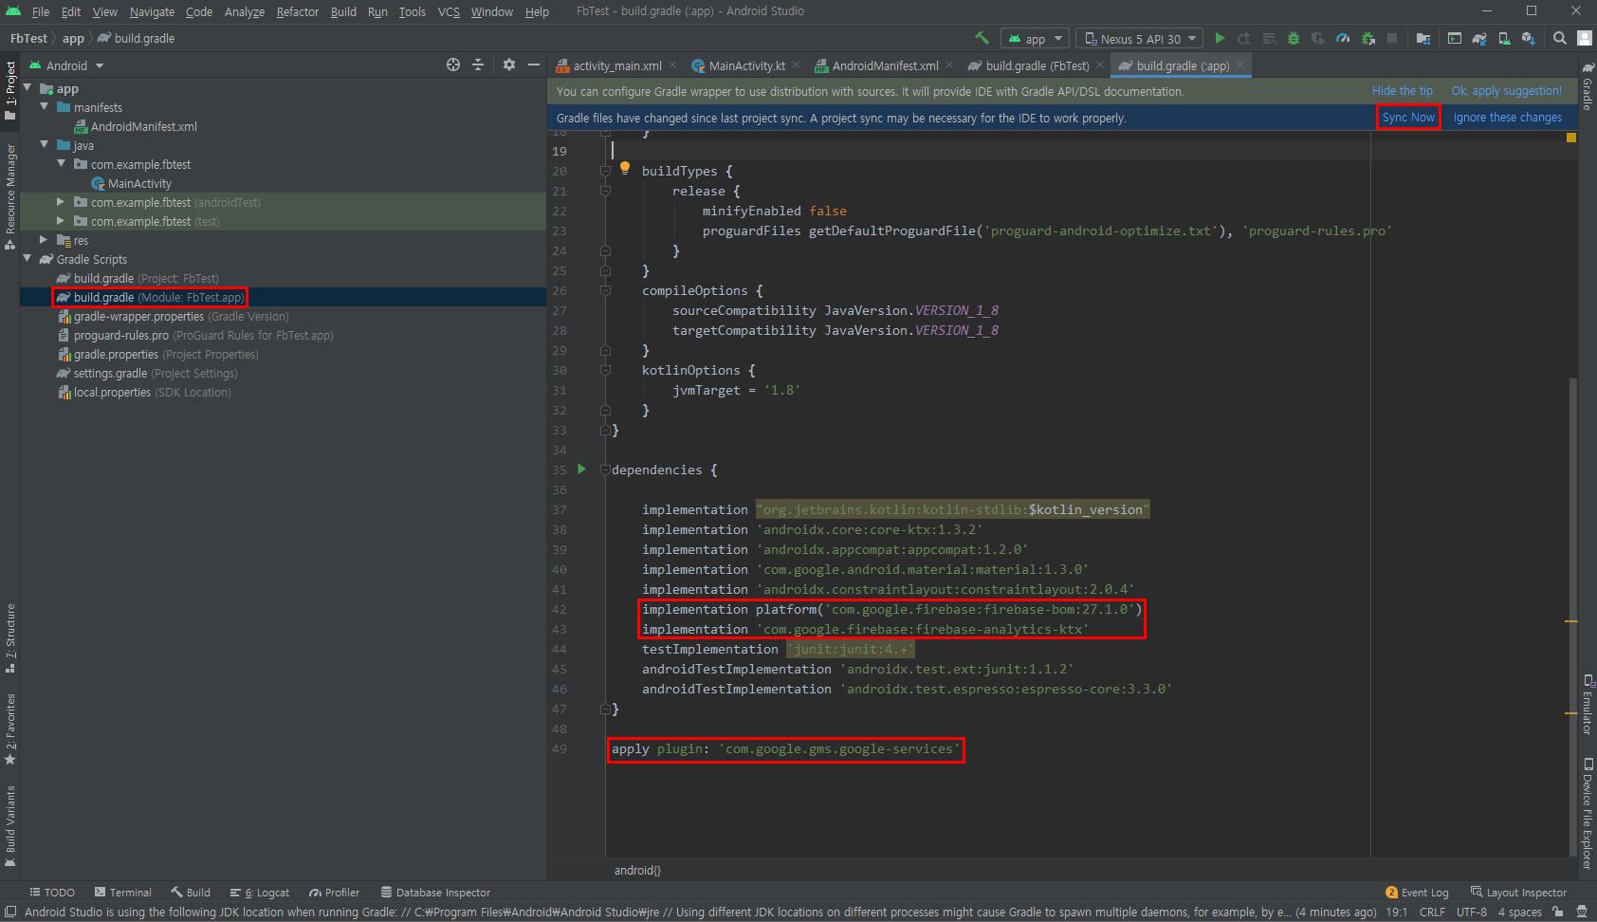Open the Android project view dropdown
1597x922 pixels.
(65, 65)
